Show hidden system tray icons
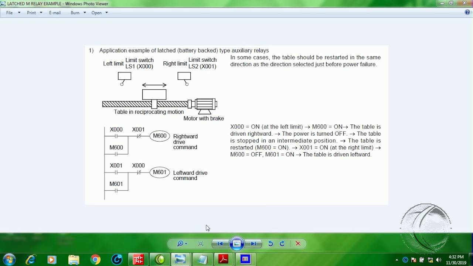 [x=397, y=260]
